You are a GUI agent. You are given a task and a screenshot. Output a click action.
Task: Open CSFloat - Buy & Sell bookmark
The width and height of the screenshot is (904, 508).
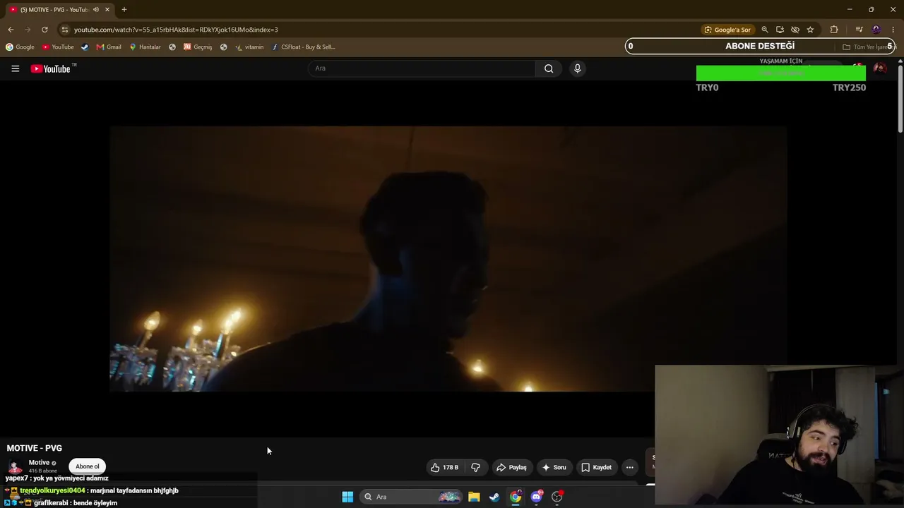click(304, 47)
